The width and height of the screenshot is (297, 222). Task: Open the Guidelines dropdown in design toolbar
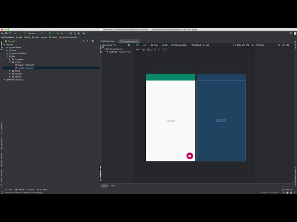(165, 49)
